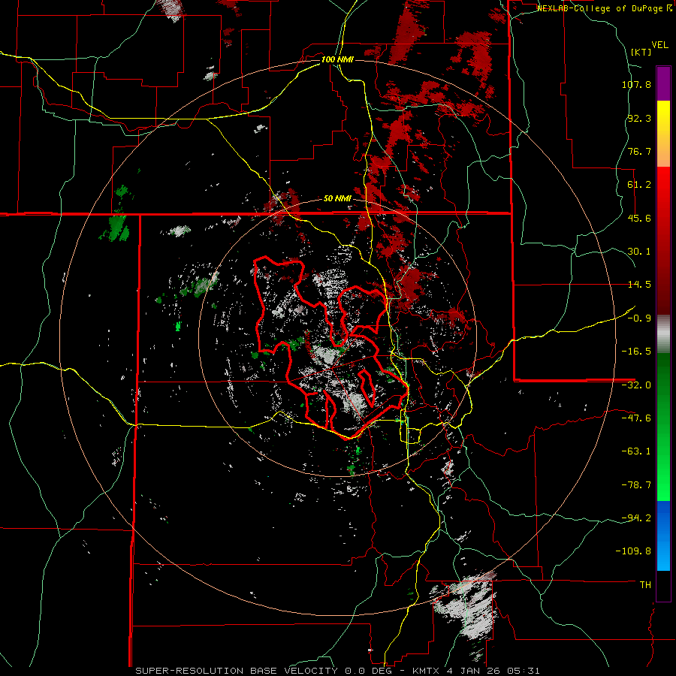Image resolution: width=676 pixels, height=676 pixels.
Task: Click the 76.7 value on the velocity scale
Action: coord(639,151)
